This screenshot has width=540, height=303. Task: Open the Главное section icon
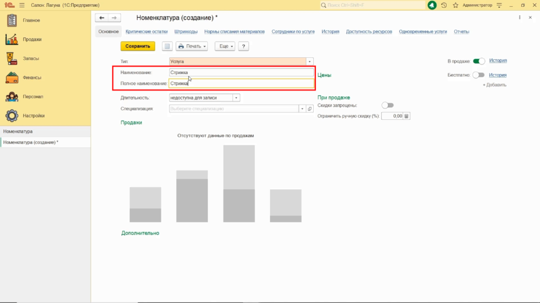12,21
